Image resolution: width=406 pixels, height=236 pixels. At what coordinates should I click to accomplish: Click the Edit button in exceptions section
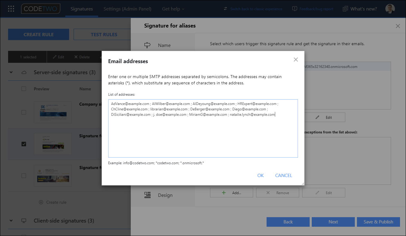[324, 193]
